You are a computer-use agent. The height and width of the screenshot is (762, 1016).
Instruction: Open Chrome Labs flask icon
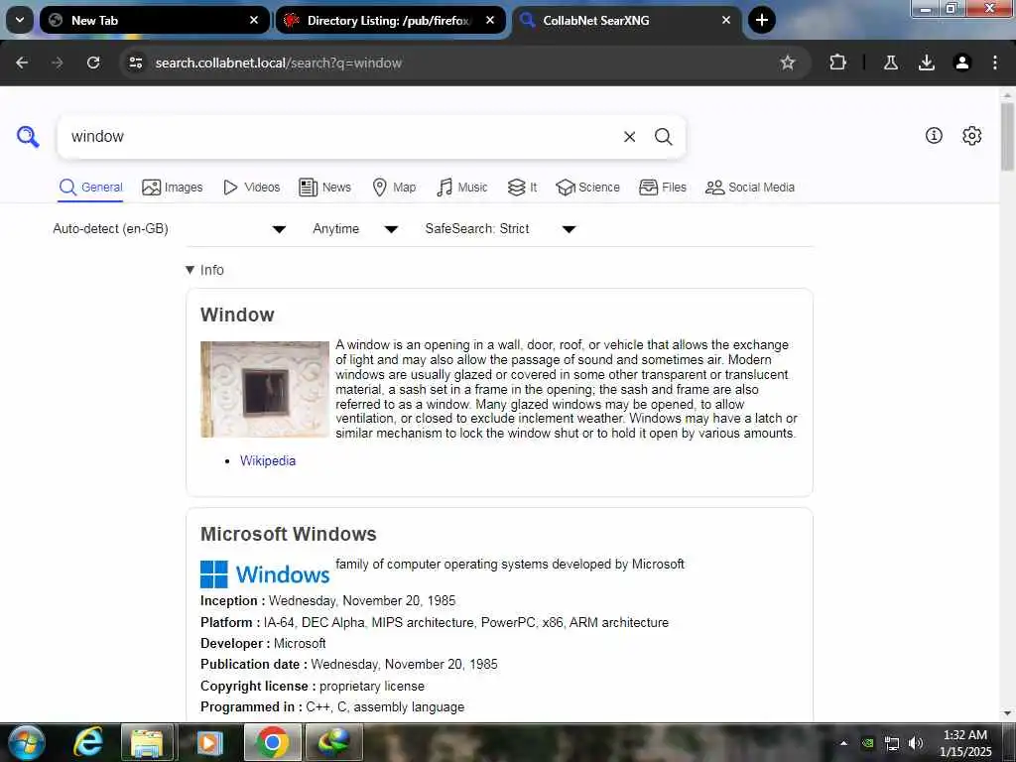point(891,63)
